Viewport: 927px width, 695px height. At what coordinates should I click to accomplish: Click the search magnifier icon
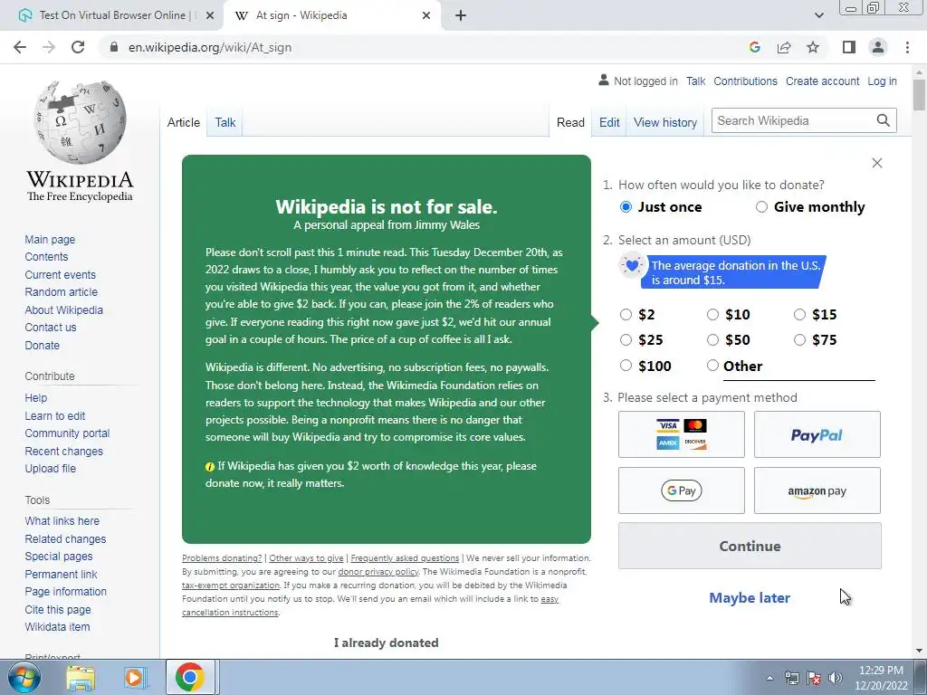(884, 120)
